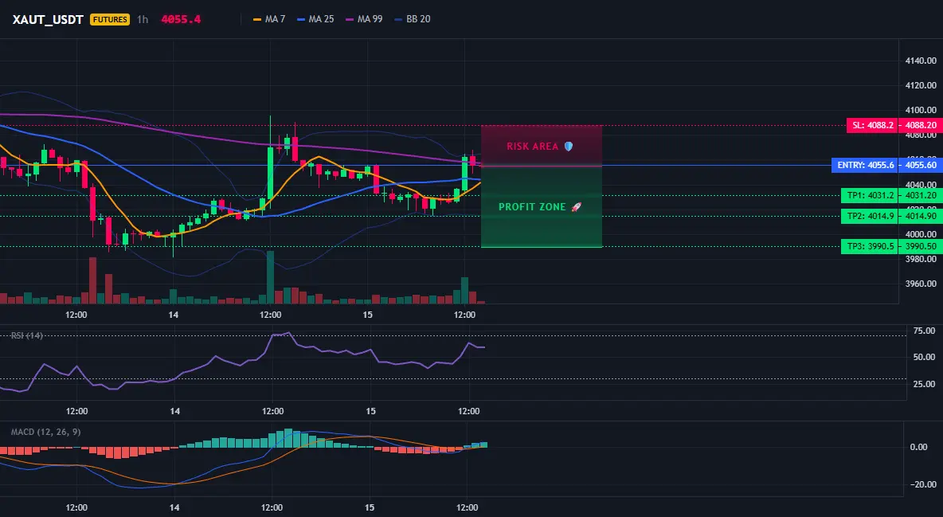Click the 15 date label under RSI panel
943x517 pixels.
[370, 411]
